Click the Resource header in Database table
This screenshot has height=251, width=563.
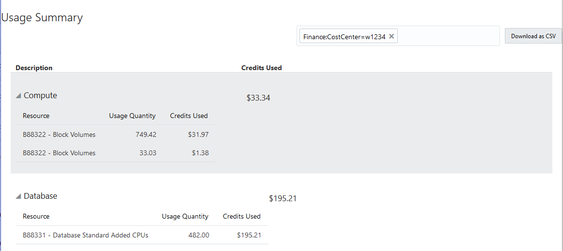coord(36,217)
